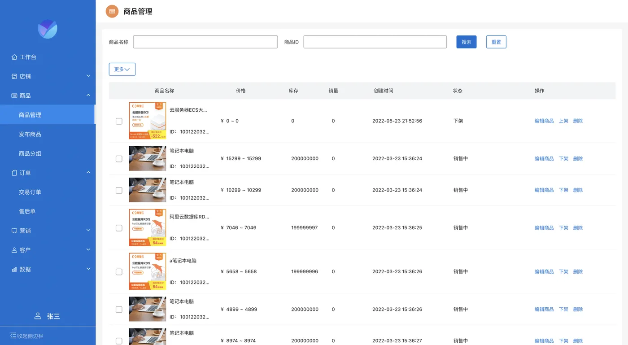Select checkbox for 云服务器ECS row

pyautogui.click(x=119, y=121)
